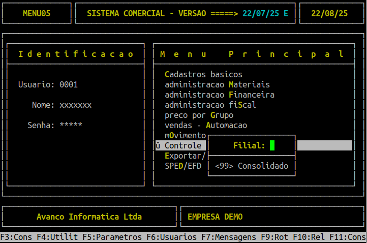Choose administracao Financeira from menu

219,95
